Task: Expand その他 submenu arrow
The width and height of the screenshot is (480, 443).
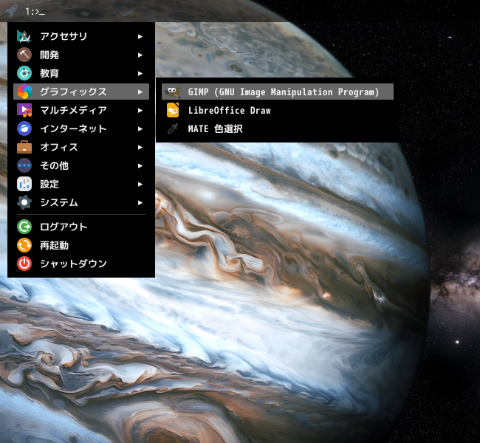Action: tap(140, 165)
